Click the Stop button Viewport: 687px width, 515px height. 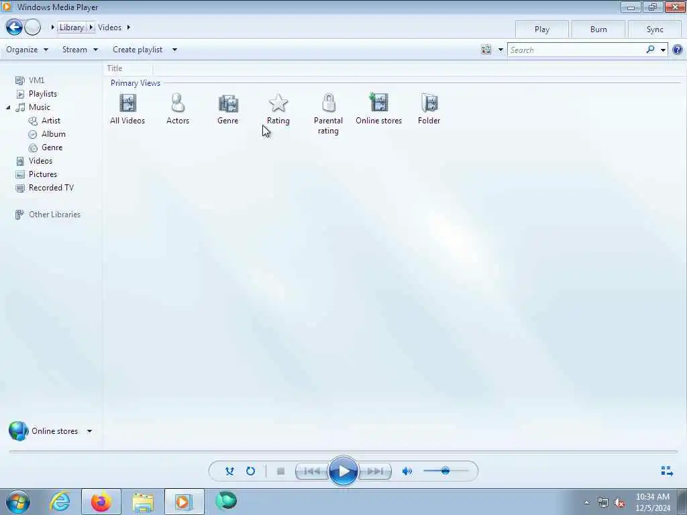(x=281, y=471)
